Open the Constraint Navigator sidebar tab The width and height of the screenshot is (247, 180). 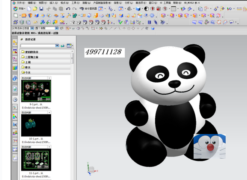click(15, 51)
